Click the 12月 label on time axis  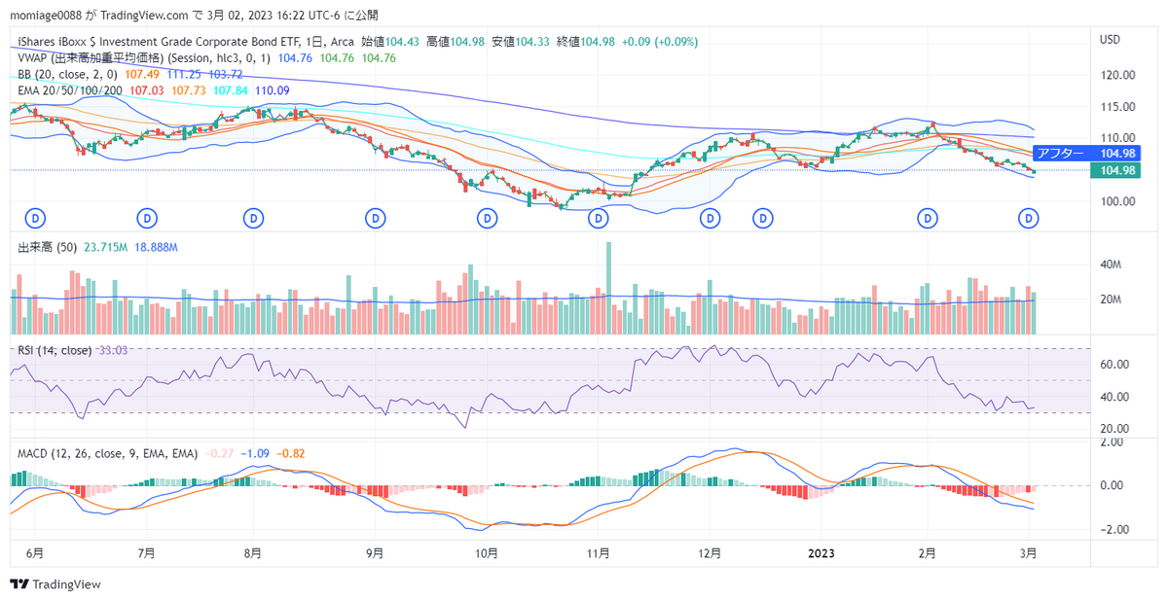(710, 552)
